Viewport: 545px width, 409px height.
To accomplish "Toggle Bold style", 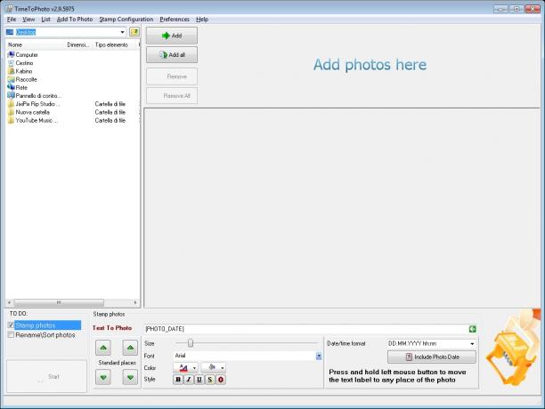I will tap(178, 380).
